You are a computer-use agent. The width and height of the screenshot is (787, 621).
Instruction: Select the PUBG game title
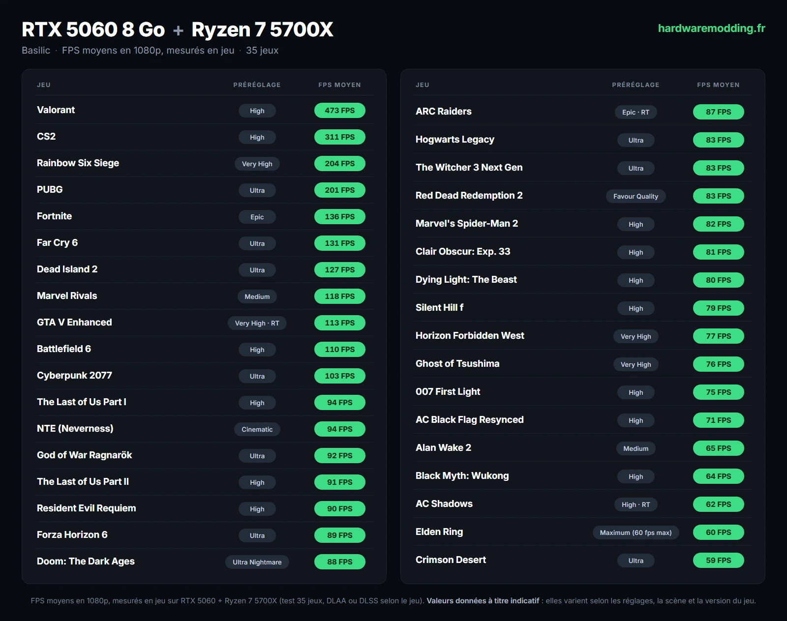point(50,190)
